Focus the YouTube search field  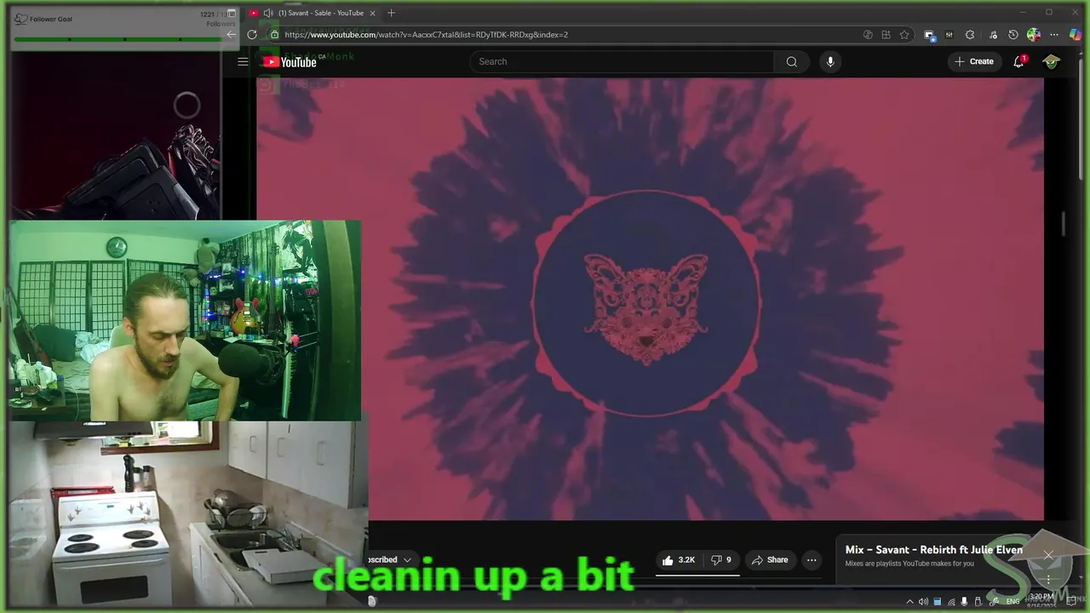[x=622, y=61]
